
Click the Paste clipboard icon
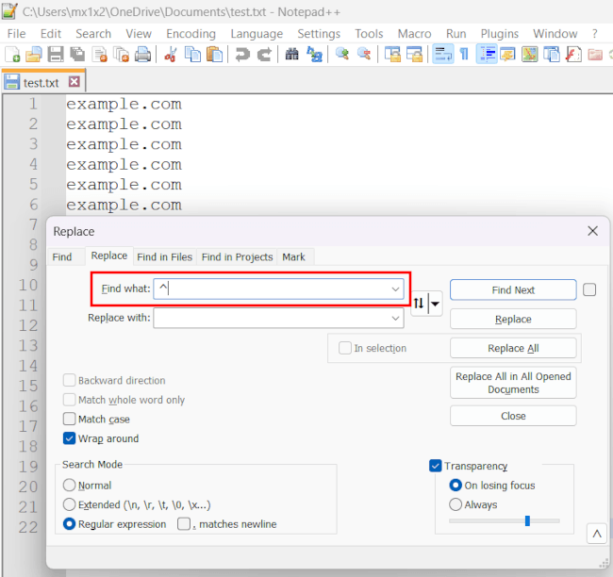click(x=214, y=55)
